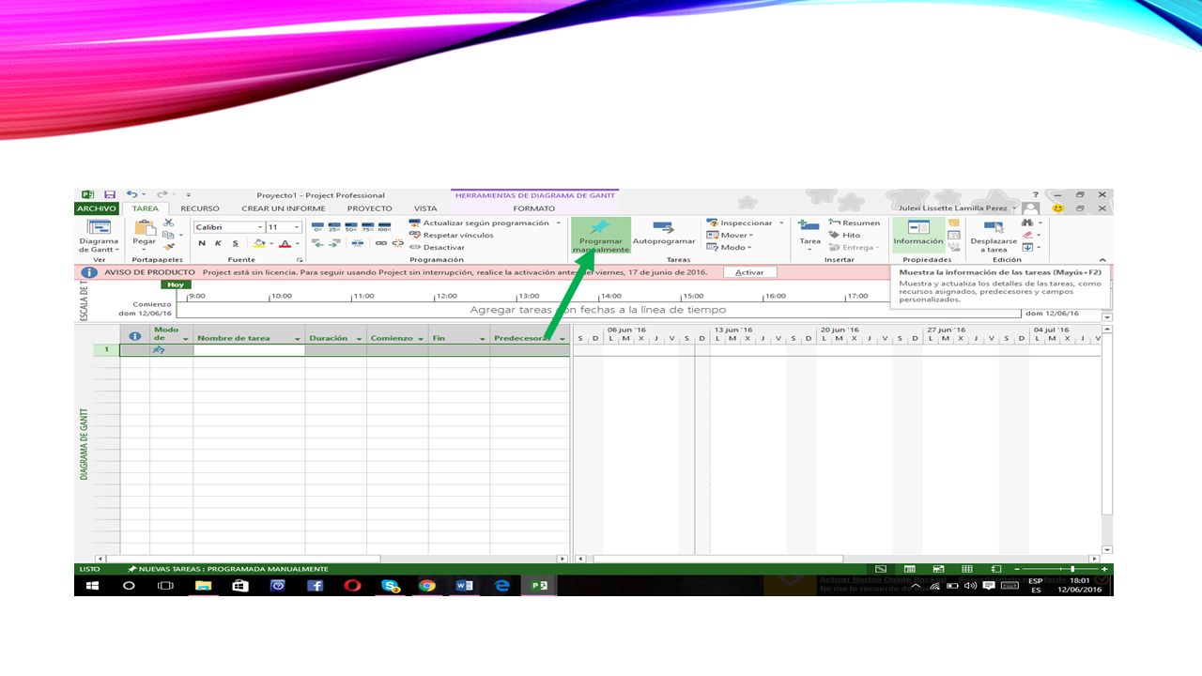Click the Cut scissors icon
The height and width of the screenshot is (676, 1202).
[168, 223]
